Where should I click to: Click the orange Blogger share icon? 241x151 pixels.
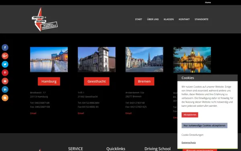5,98
